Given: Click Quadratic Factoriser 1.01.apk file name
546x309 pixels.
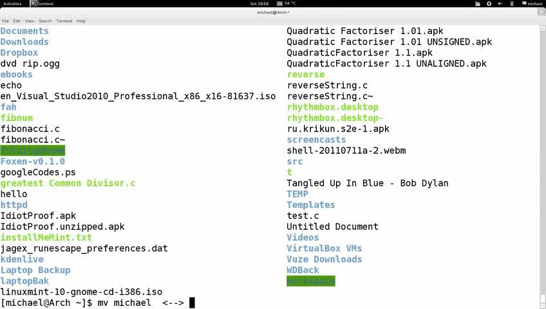Looking at the screenshot, I should tap(365, 31).
